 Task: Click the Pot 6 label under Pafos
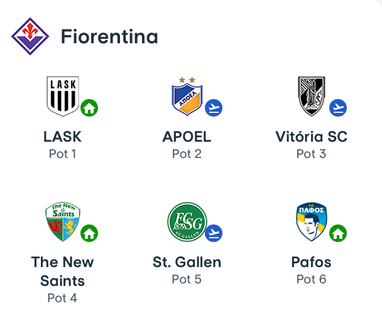(311, 279)
